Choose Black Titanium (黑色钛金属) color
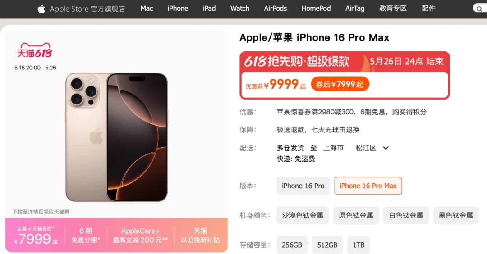Screen dimensions: 487x254 point(455,215)
